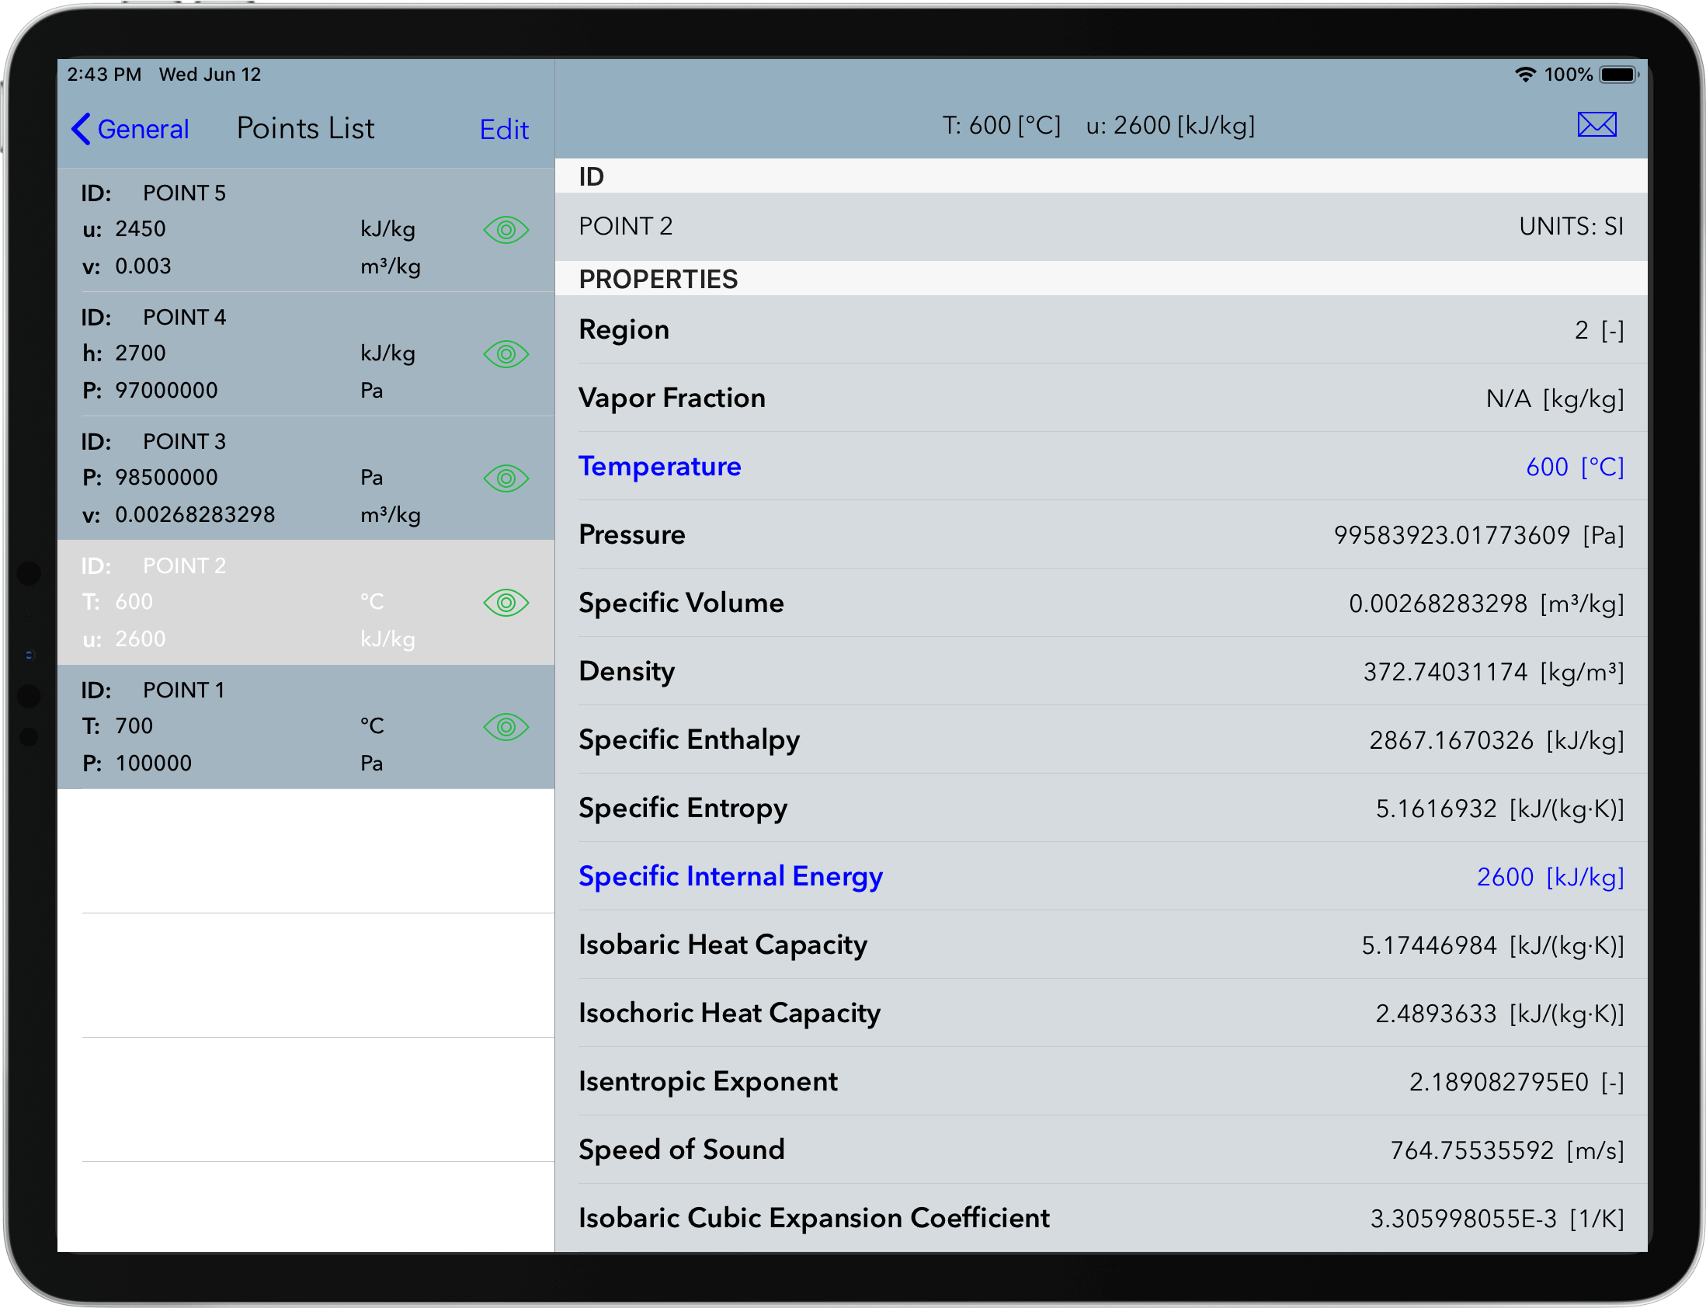Tap the blue Temperature property row
The image size is (1706, 1308).
(x=1100, y=466)
